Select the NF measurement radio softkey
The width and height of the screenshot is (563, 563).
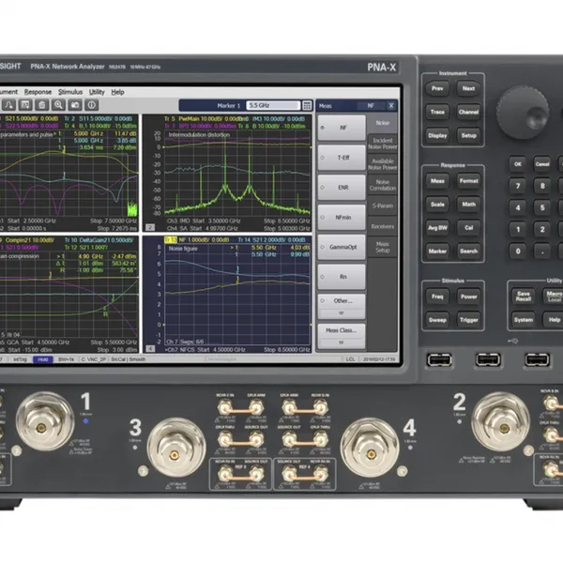342,128
